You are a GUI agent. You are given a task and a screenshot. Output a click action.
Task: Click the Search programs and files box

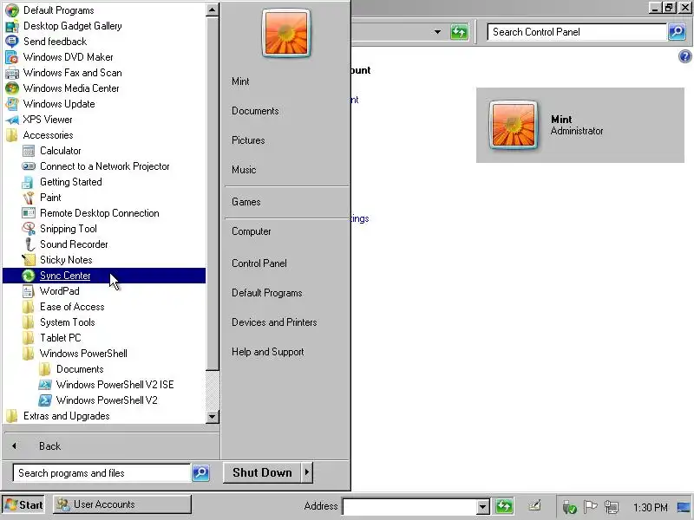click(x=101, y=473)
